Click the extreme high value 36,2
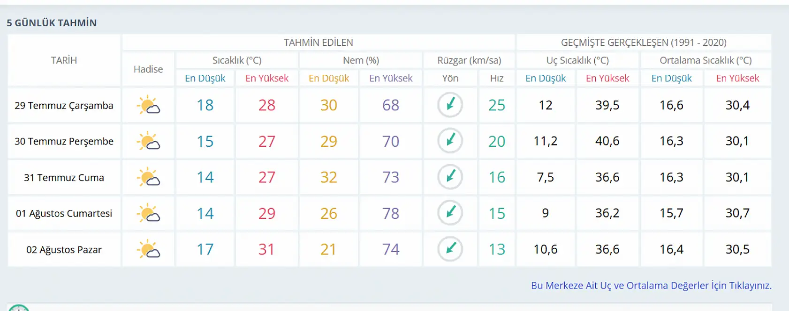This screenshot has height=311, width=789. point(607,213)
